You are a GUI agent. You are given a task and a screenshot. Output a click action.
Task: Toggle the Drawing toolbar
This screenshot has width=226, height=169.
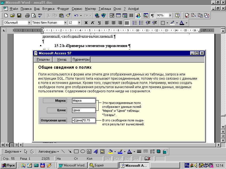(138, 15)
